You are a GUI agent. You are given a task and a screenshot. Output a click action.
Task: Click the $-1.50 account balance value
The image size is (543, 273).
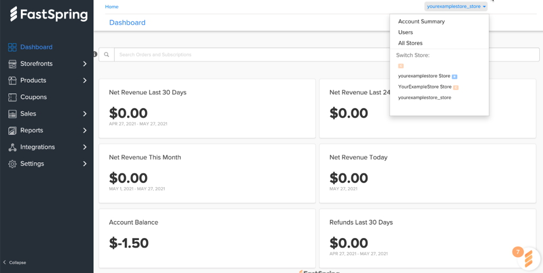(x=129, y=243)
